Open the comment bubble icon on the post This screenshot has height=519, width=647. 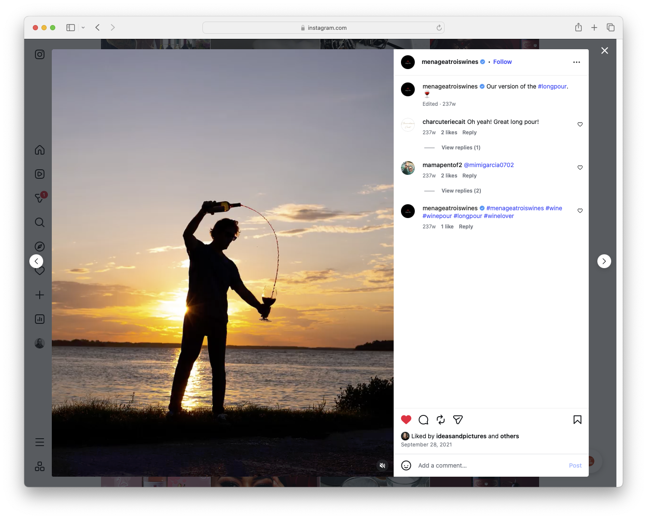pyautogui.click(x=423, y=419)
